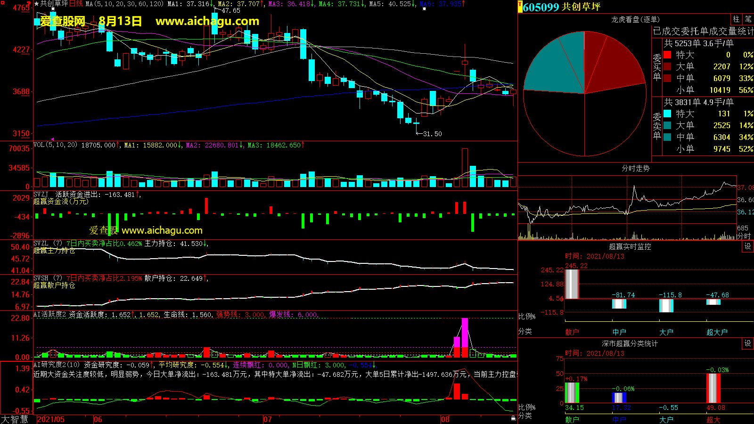The width and height of the screenshot is (754, 424).
Task: Click the 2021/05 date marker on timeline
Action: point(51,419)
